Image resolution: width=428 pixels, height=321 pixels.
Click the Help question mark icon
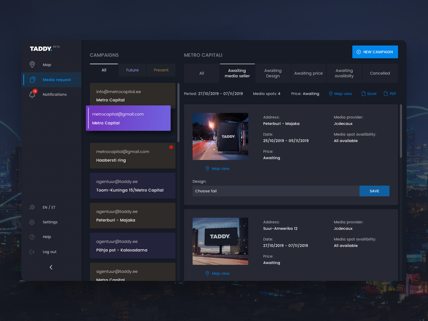click(32, 237)
